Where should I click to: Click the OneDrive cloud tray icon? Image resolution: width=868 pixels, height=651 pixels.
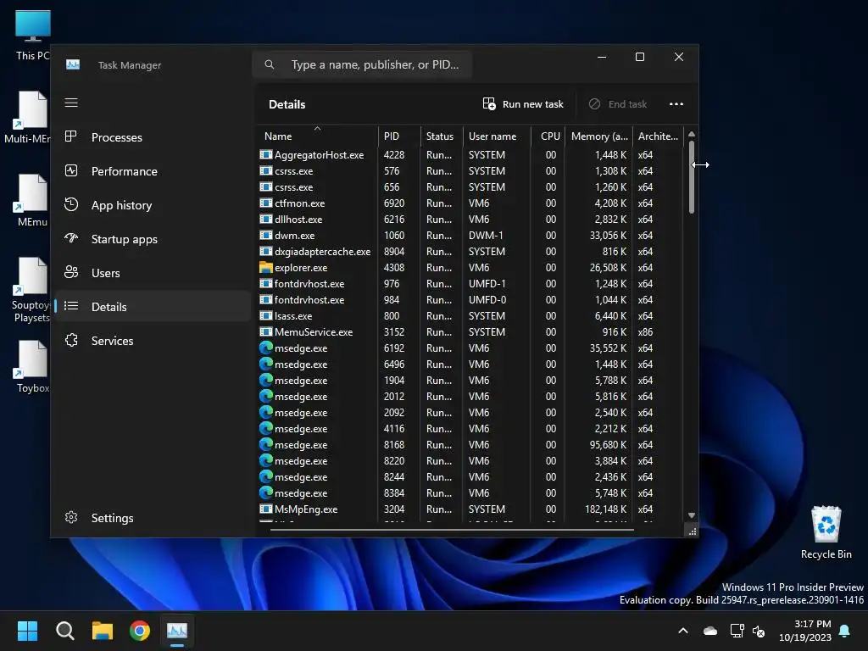(710, 631)
